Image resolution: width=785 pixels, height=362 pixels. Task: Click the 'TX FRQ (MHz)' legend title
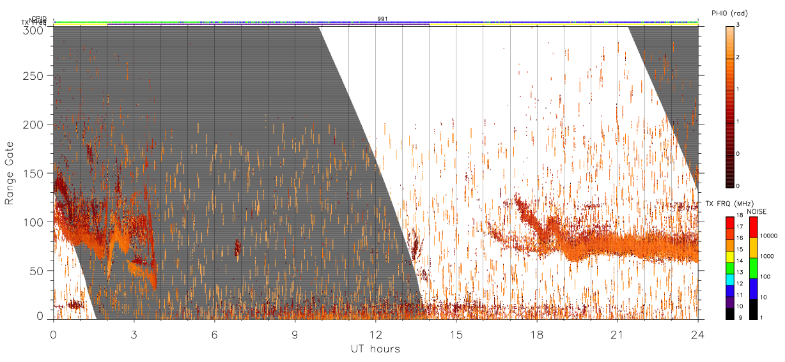[729, 204]
